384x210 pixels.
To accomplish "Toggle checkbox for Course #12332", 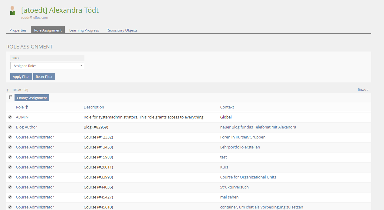I will pyautogui.click(x=10, y=137).
